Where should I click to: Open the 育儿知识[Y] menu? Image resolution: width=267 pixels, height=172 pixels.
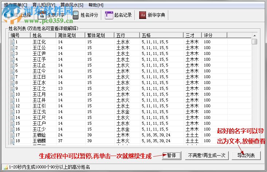(44, 5)
